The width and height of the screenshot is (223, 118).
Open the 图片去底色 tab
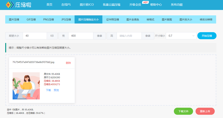click(x=133, y=20)
